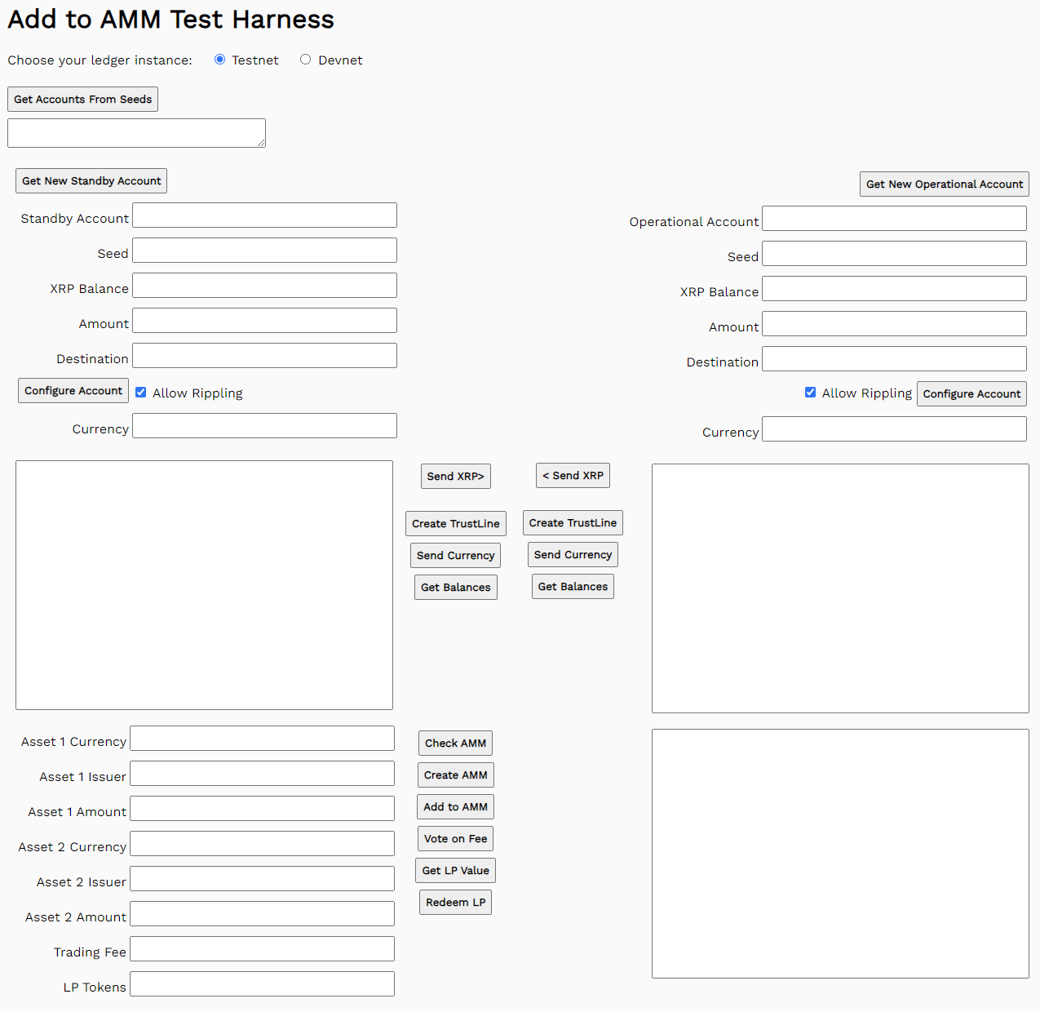Screen dimensions: 1040x1012
Task: Click Add to AMM
Action: tap(455, 806)
